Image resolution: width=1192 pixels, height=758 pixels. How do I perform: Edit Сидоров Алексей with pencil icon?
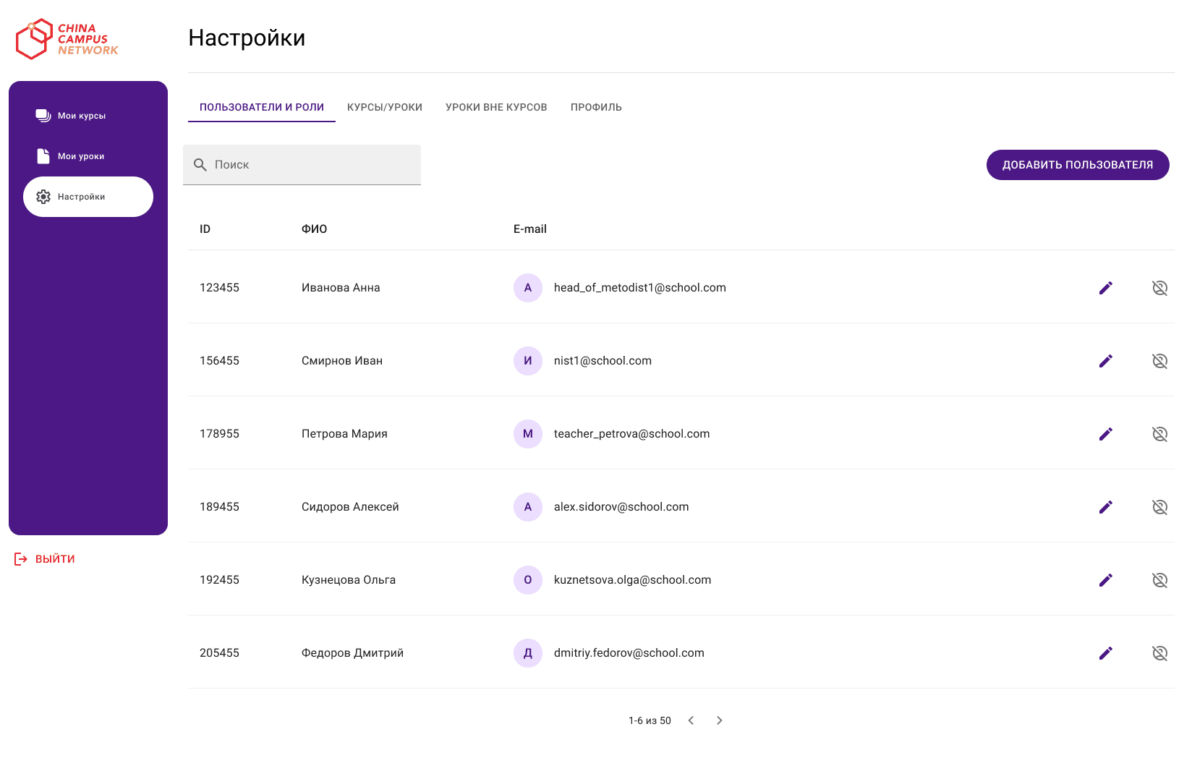[1106, 506]
